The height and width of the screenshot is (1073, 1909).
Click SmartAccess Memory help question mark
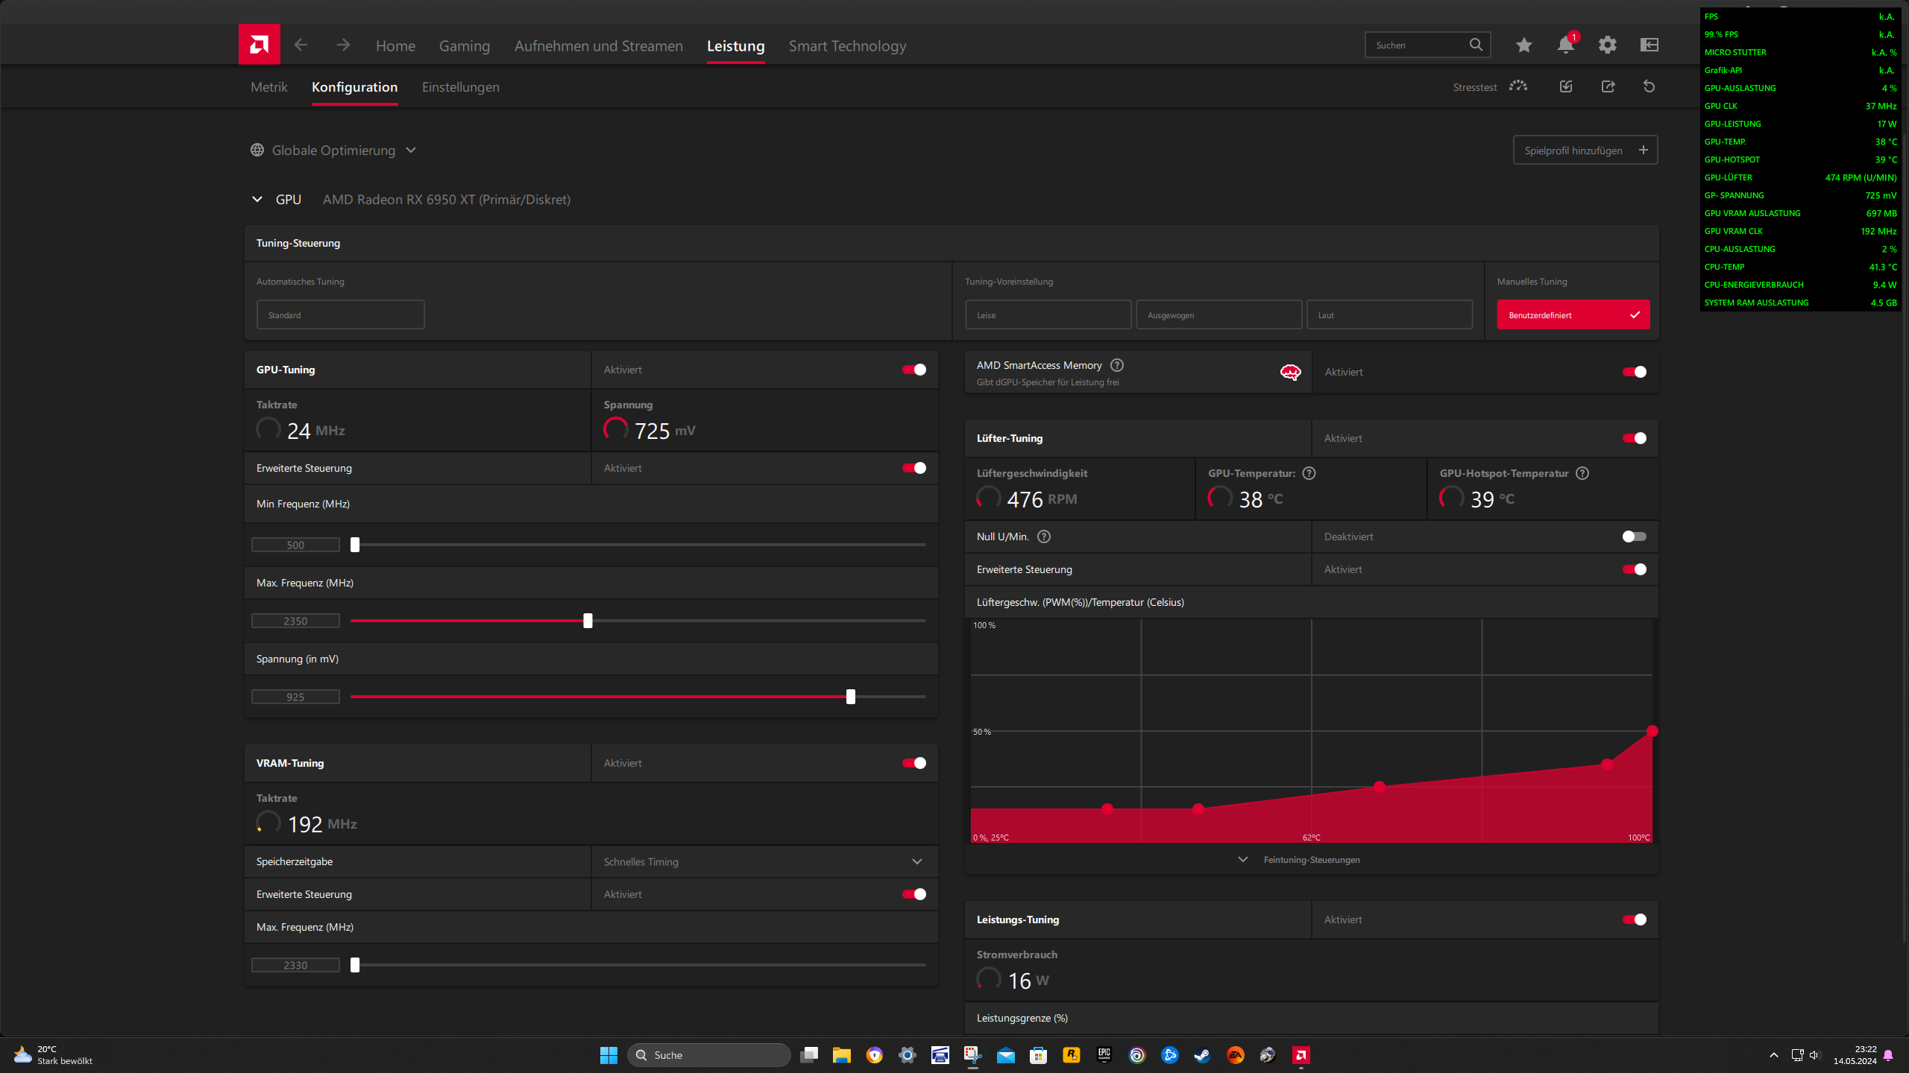click(x=1116, y=365)
